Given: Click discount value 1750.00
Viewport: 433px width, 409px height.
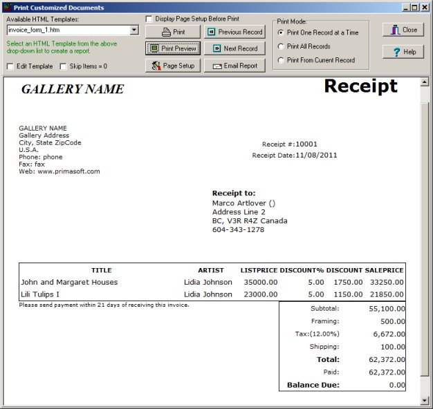Looking at the screenshot, I should 348,282.
